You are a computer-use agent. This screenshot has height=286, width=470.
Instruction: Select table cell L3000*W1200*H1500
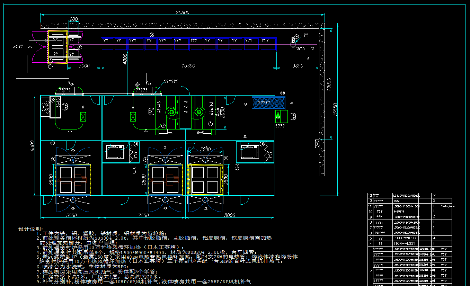coord(407,206)
